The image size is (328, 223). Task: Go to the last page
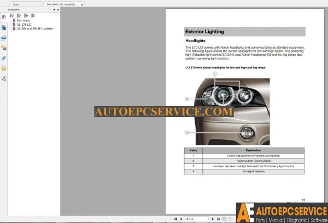(x=219, y=219)
